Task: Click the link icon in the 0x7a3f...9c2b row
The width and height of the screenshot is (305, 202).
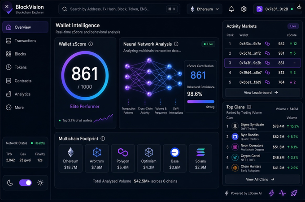Action: (x=267, y=63)
